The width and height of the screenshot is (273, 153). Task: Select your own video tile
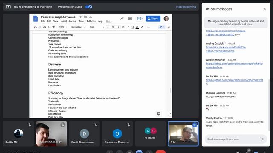(x=183, y=133)
